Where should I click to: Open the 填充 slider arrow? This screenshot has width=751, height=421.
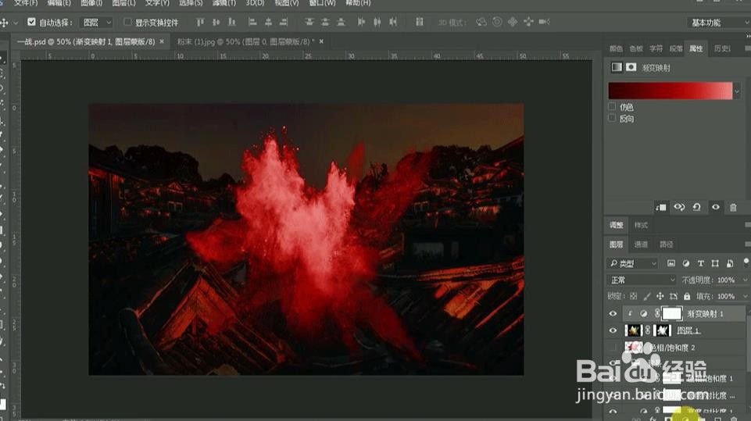coord(745,297)
